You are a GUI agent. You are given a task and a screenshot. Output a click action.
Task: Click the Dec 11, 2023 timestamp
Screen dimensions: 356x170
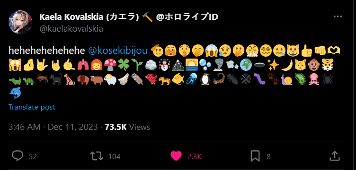(x=72, y=127)
